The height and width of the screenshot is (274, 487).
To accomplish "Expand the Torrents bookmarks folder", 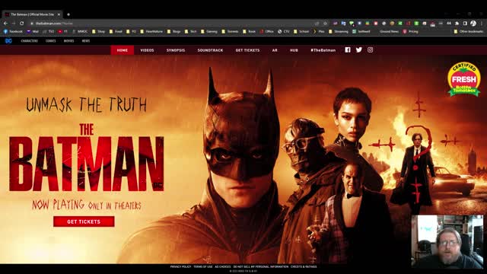I will pyautogui.click(x=230, y=31).
